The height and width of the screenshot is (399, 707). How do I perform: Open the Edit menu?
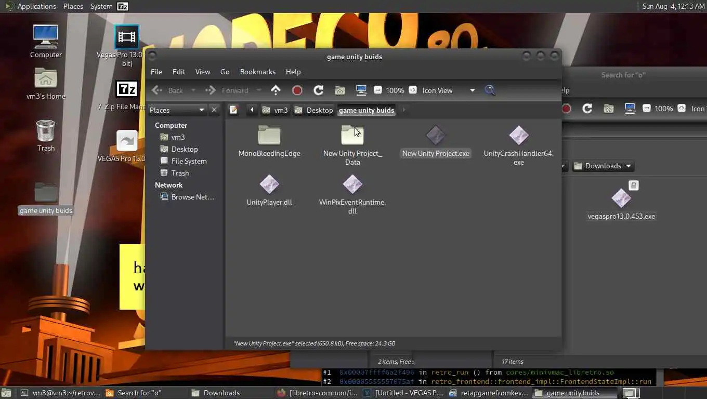(x=179, y=72)
